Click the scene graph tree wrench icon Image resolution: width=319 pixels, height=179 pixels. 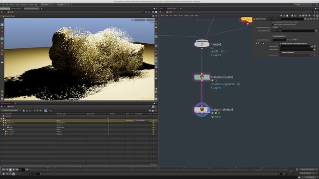(x=50, y=110)
